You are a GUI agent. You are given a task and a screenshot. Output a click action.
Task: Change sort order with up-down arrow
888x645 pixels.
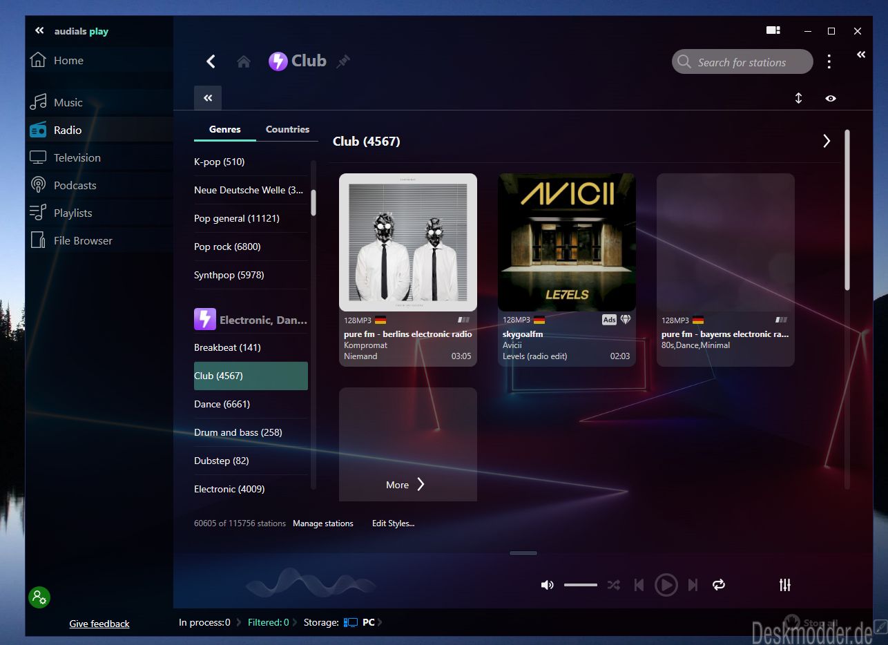click(x=798, y=98)
